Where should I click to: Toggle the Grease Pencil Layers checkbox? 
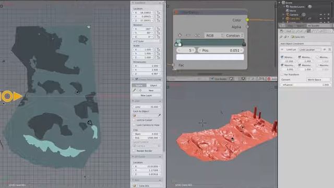coord(137,79)
